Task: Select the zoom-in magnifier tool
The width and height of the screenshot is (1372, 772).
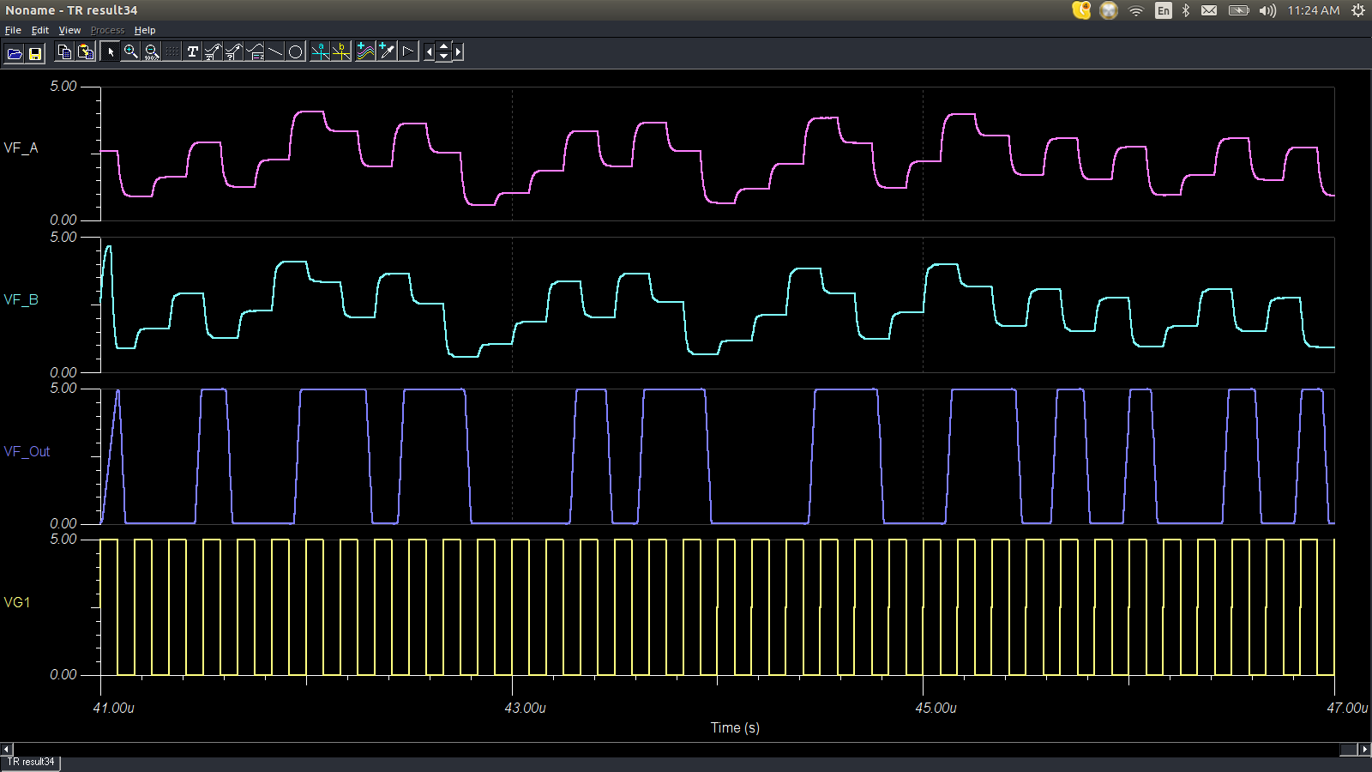Action: 129,51
